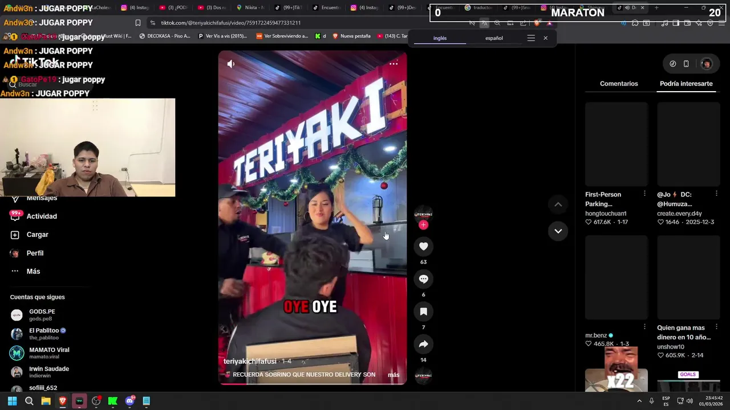
Task: Open options for First-Person Parking video
Action: [x=644, y=194]
